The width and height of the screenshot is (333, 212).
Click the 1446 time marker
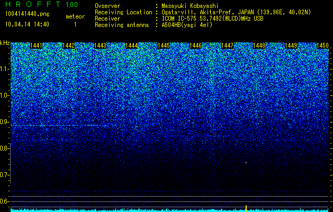pos(195,46)
